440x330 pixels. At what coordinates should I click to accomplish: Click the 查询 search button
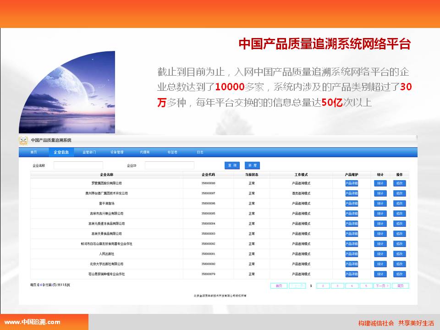click(232, 165)
